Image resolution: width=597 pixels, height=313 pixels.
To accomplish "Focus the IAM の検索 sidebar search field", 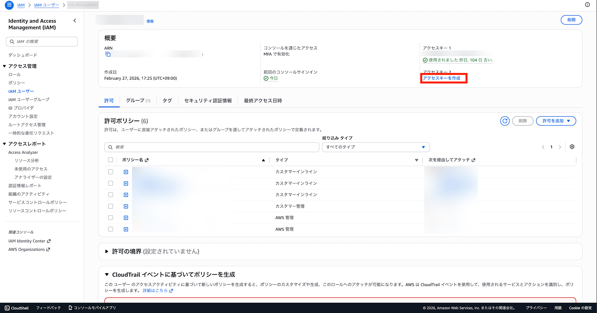I will [x=42, y=41].
